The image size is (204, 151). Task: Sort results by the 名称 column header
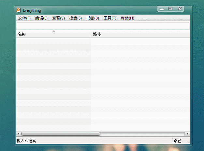[x=22, y=34]
